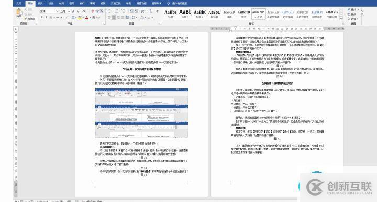This screenshot has width=377, height=202.
Task: Open the font size dropdown
Action: tap(69, 11)
